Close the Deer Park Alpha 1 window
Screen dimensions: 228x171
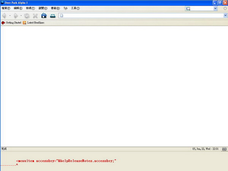225,3
